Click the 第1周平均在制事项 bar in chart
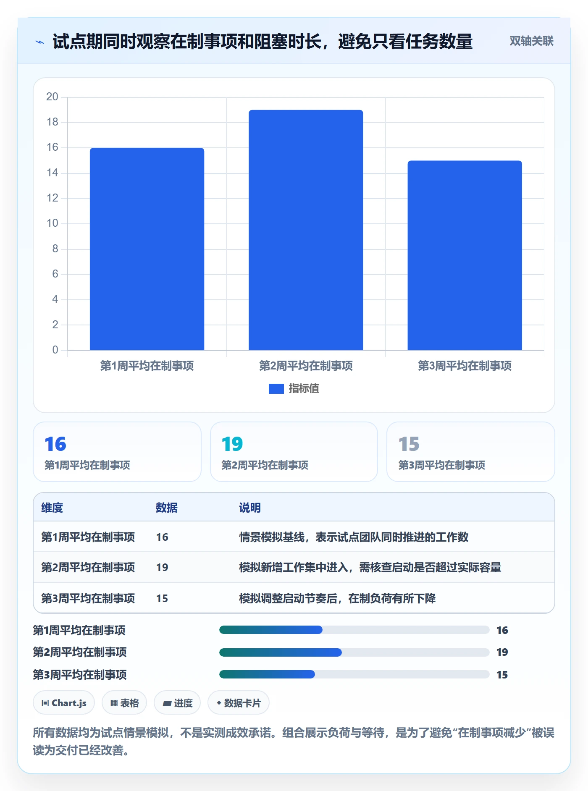Viewport: 588px width, 791px height. (147, 249)
